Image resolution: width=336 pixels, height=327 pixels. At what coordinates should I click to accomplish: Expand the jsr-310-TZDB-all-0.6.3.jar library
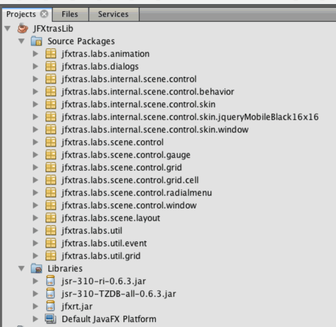(x=35, y=294)
